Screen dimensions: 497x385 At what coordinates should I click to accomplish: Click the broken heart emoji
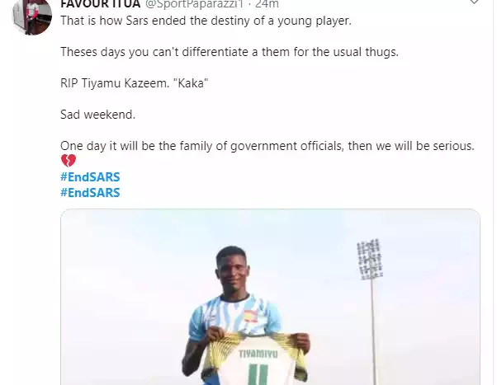(x=69, y=161)
